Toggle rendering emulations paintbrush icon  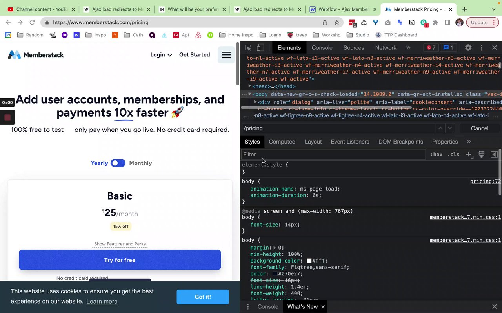tap(482, 155)
